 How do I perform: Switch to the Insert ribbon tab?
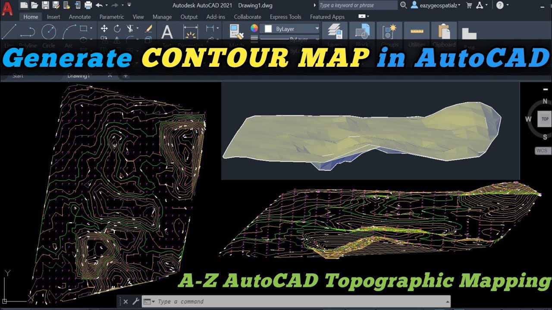(x=53, y=17)
